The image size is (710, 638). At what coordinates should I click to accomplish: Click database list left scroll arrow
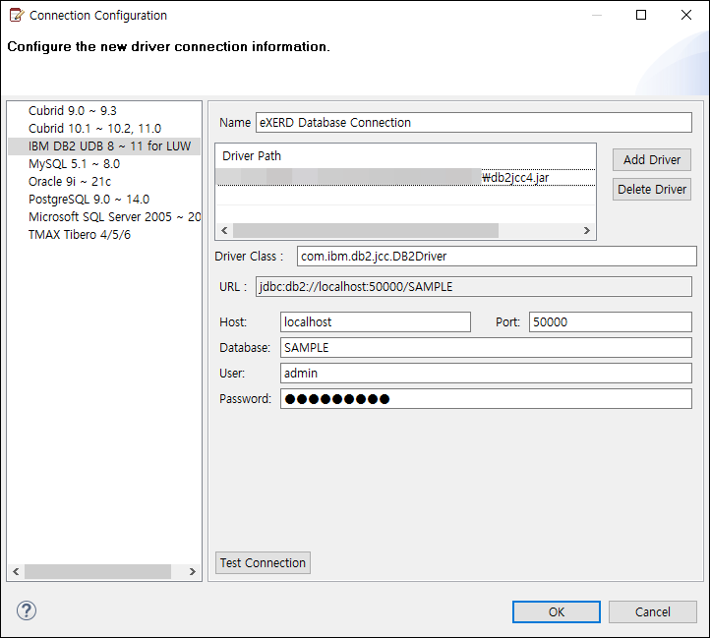16,571
